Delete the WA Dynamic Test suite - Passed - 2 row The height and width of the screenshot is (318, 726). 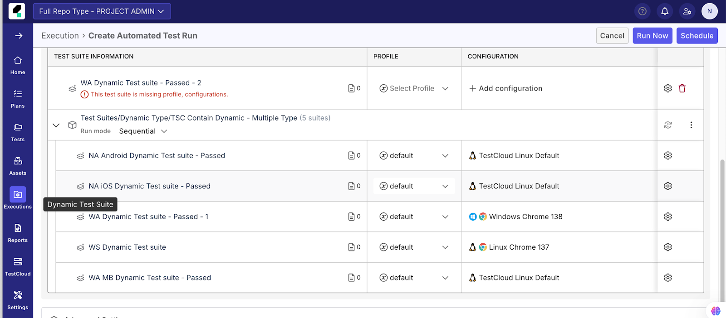click(682, 88)
